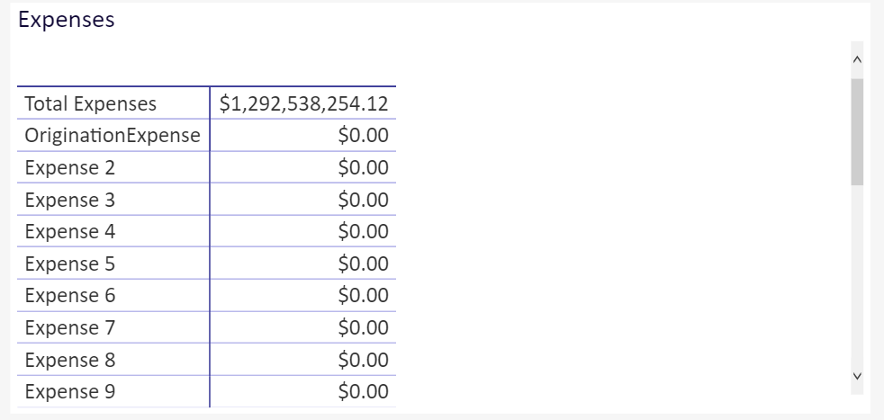Click the OriginationExpense $0.00 amount
This screenshot has height=420, width=884.
[363, 135]
